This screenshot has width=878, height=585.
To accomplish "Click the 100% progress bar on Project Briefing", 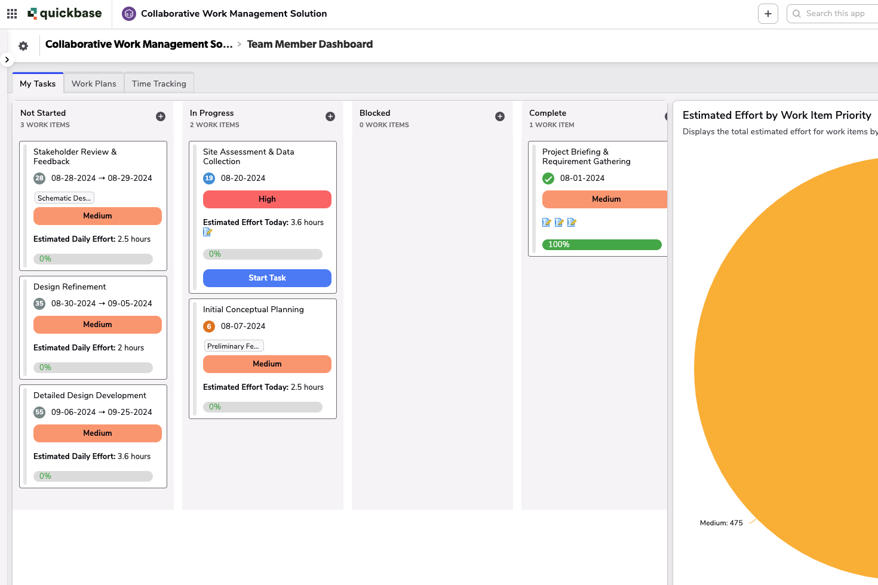I will [602, 245].
